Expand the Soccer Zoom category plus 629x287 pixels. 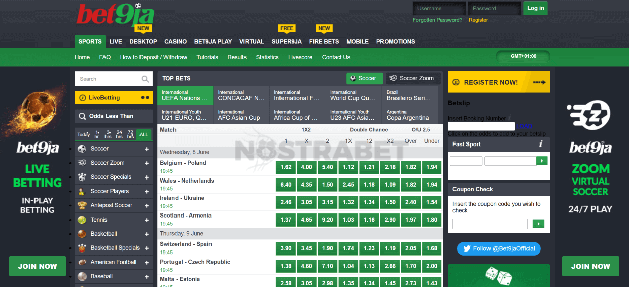[147, 163]
